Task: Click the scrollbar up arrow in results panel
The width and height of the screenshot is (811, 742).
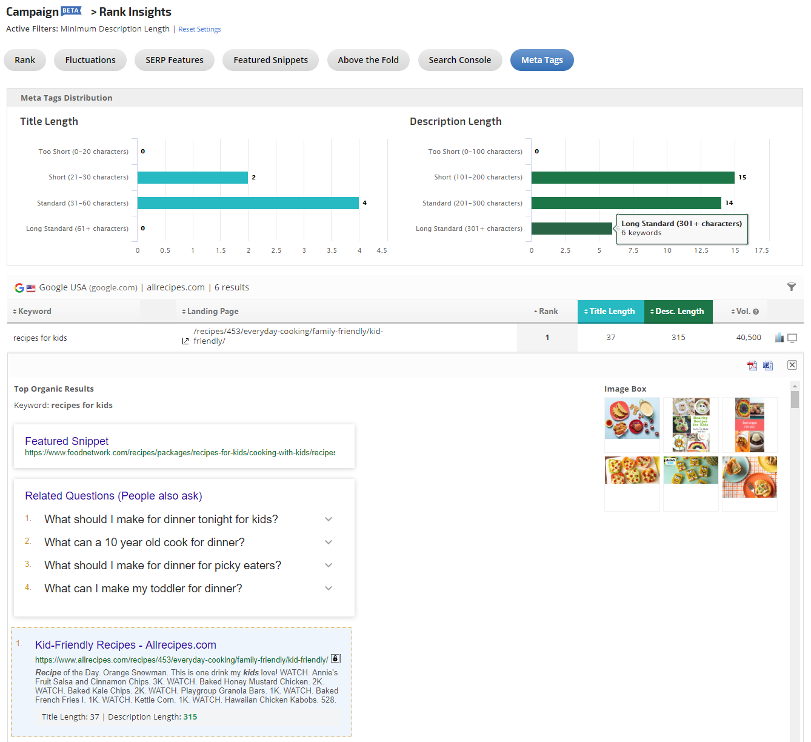Action: pyautogui.click(x=795, y=386)
